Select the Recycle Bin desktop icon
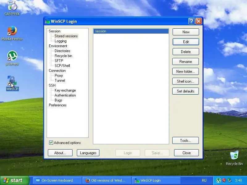This screenshot has height=185, width=247. [234, 158]
